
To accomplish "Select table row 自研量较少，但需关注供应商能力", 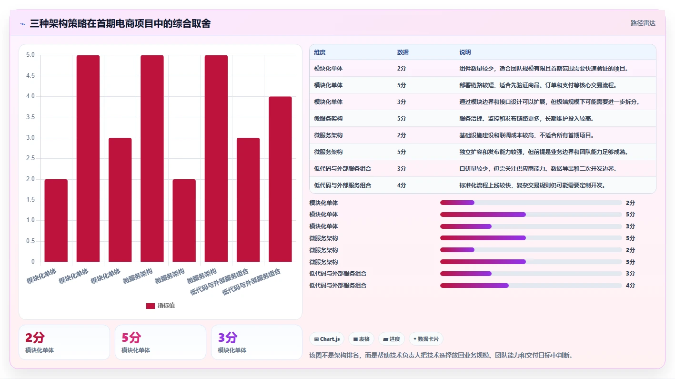I will pos(483,169).
